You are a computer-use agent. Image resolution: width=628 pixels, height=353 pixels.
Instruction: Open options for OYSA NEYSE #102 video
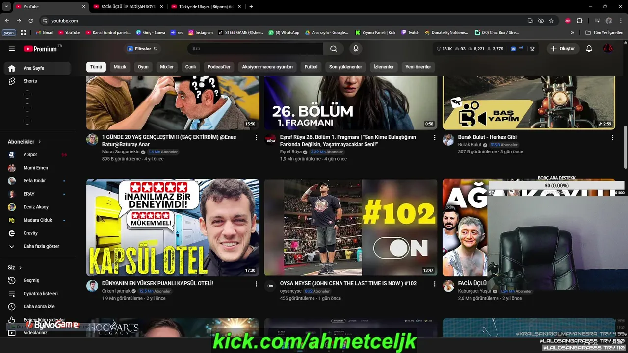[434, 284]
